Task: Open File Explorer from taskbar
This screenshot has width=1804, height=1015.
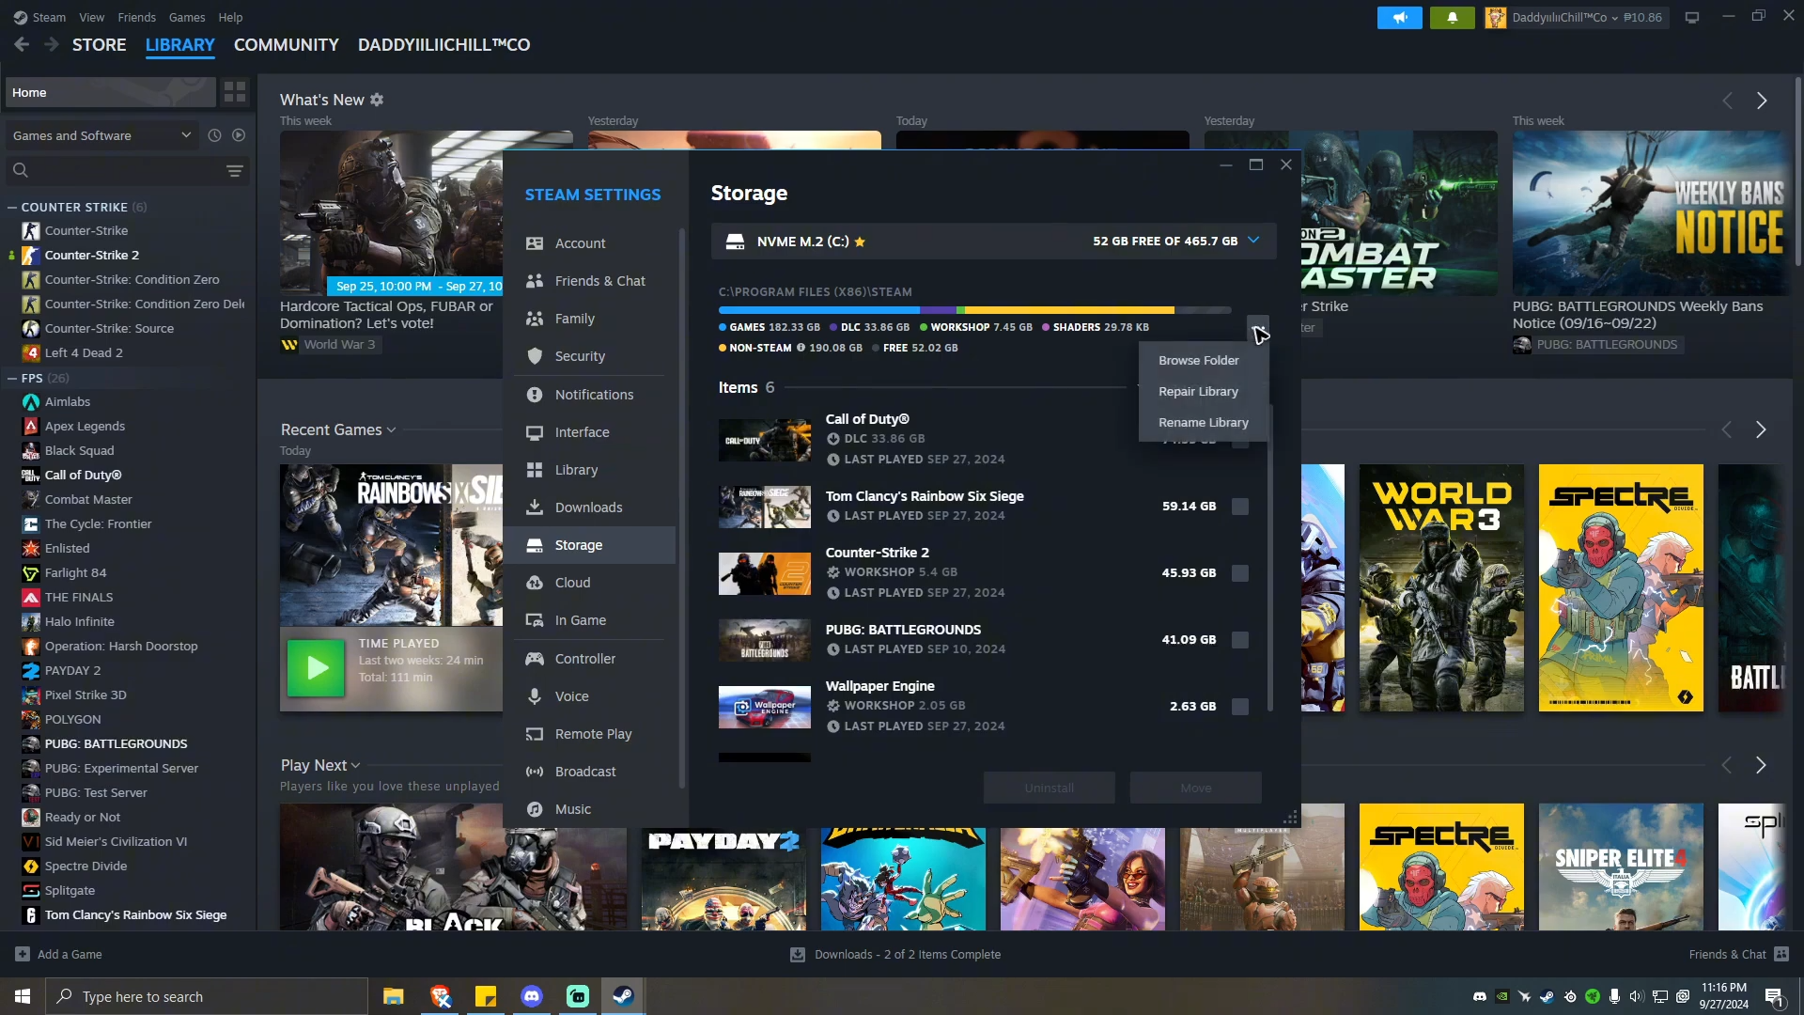Action: click(394, 996)
